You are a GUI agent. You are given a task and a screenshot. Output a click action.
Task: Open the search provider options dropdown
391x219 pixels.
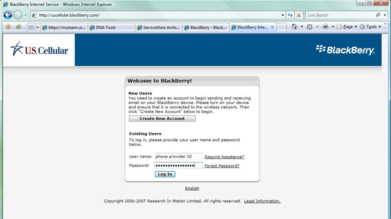(385, 15)
